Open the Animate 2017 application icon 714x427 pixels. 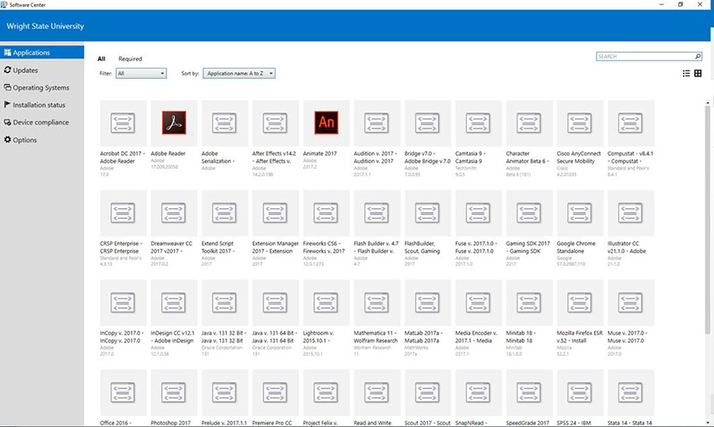pos(326,122)
